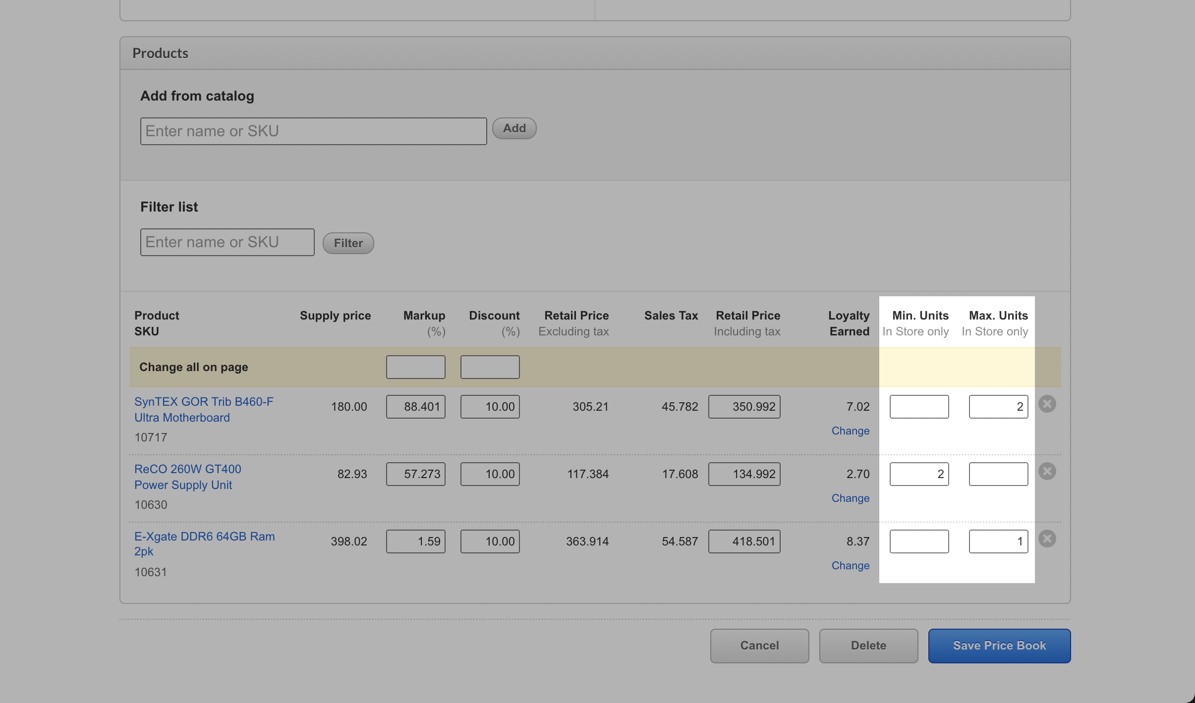
Task: Focus the Filter list search field
Action: [x=227, y=242]
